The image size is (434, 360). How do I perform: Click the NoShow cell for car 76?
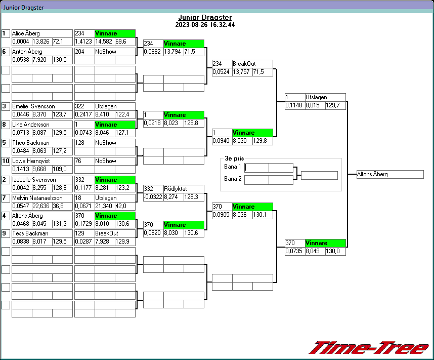click(x=115, y=161)
